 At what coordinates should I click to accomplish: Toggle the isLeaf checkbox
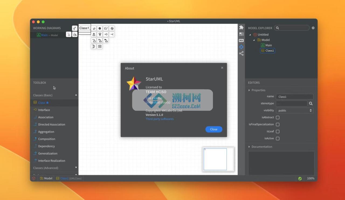coord(278,131)
